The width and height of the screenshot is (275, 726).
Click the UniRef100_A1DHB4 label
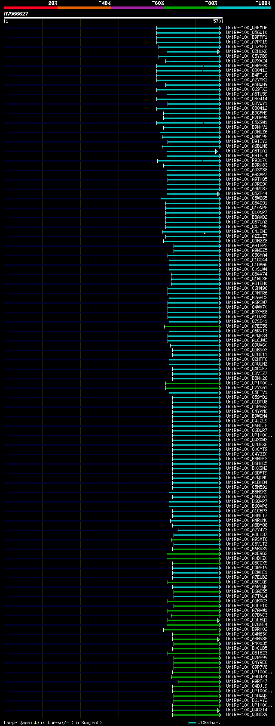[247, 482]
